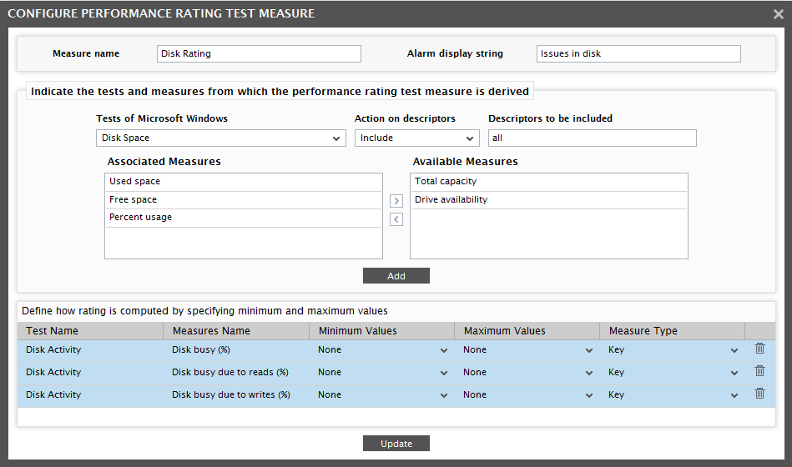Open the Tests of Microsoft Windows dropdown
Viewport: 792px width, 467px height.
point(220,138)
